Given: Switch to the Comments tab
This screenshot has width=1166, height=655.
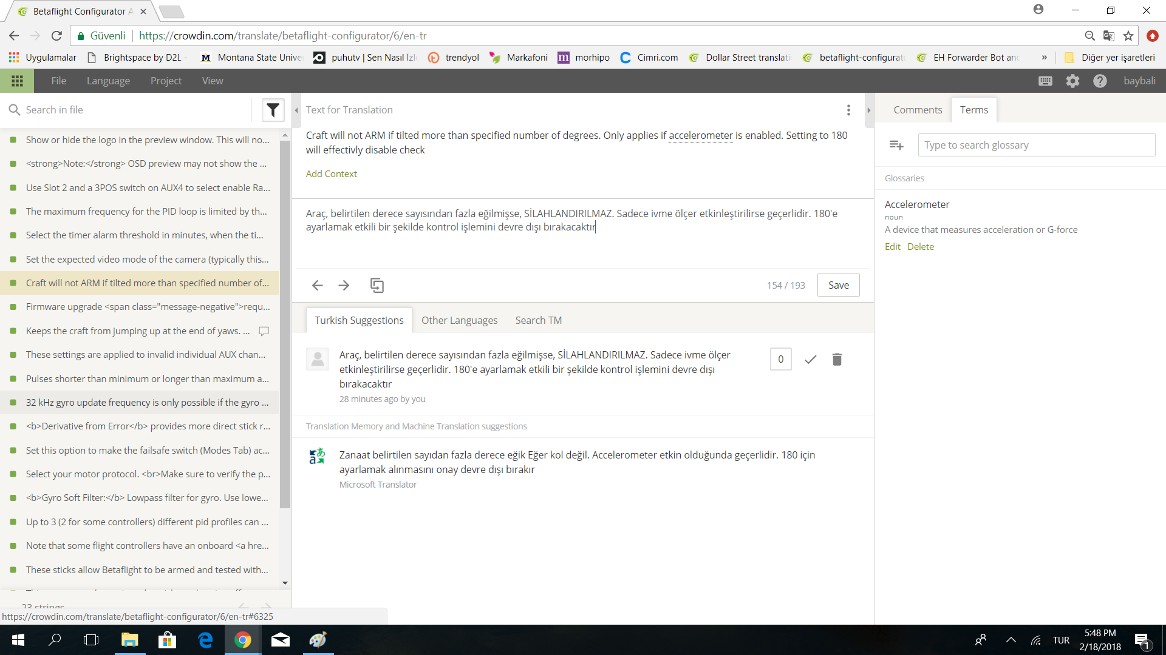Looking at the screenshot, I should (x=917, y=110).
